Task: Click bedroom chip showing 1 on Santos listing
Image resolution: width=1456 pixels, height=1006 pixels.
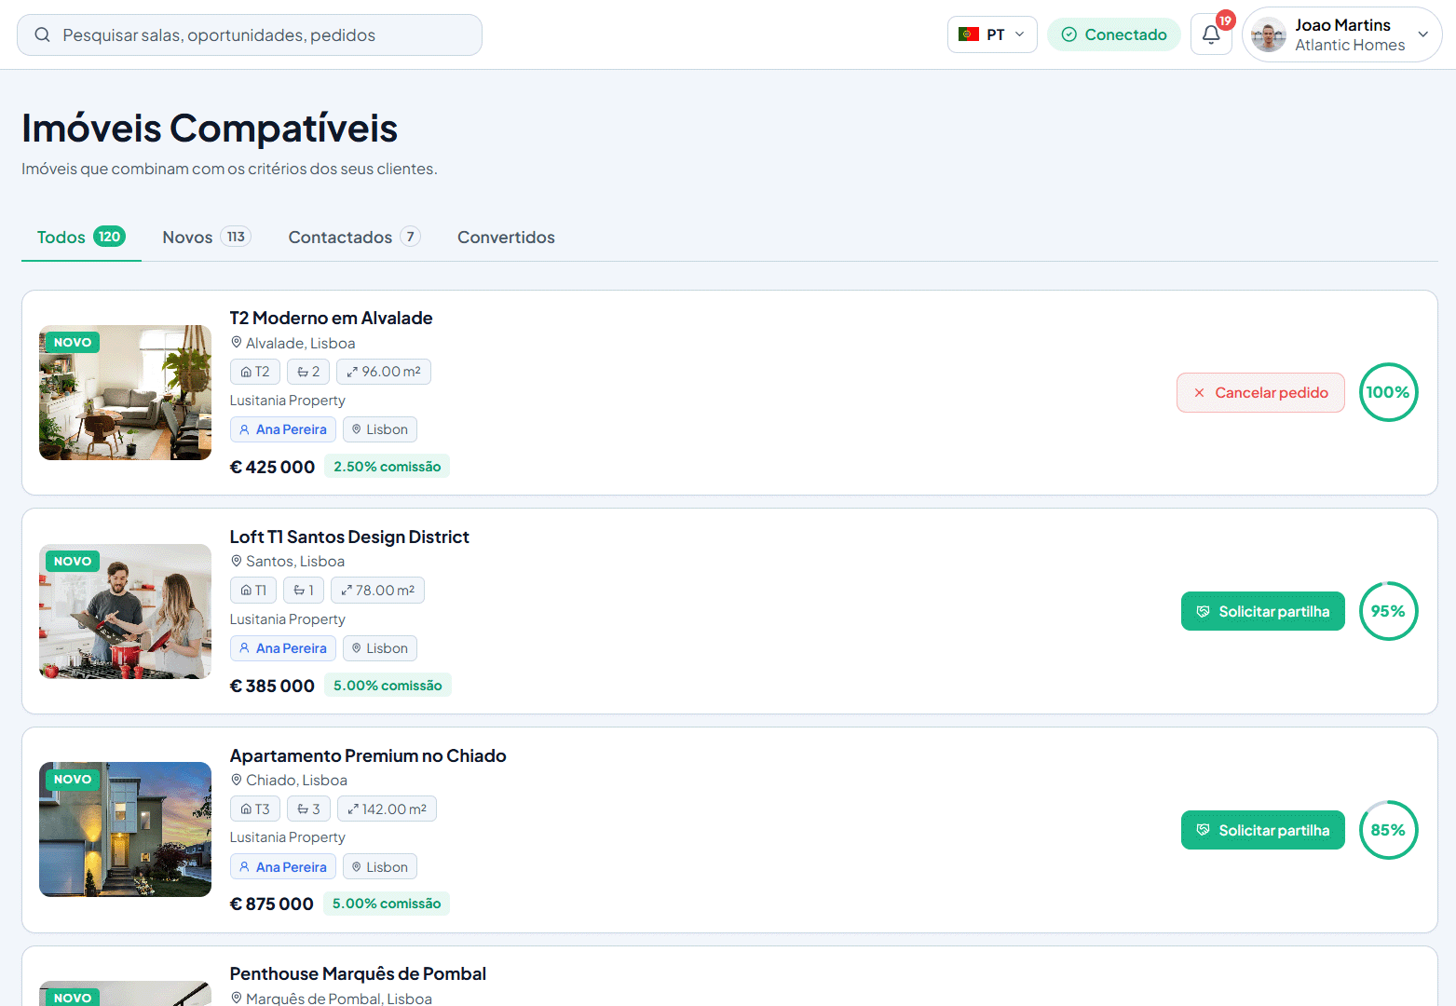Action: click(x=304, y=591)
